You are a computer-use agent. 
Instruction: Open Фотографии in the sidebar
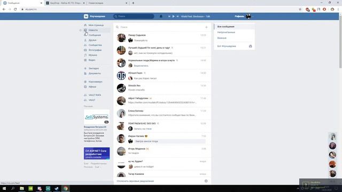pos(95,50)
